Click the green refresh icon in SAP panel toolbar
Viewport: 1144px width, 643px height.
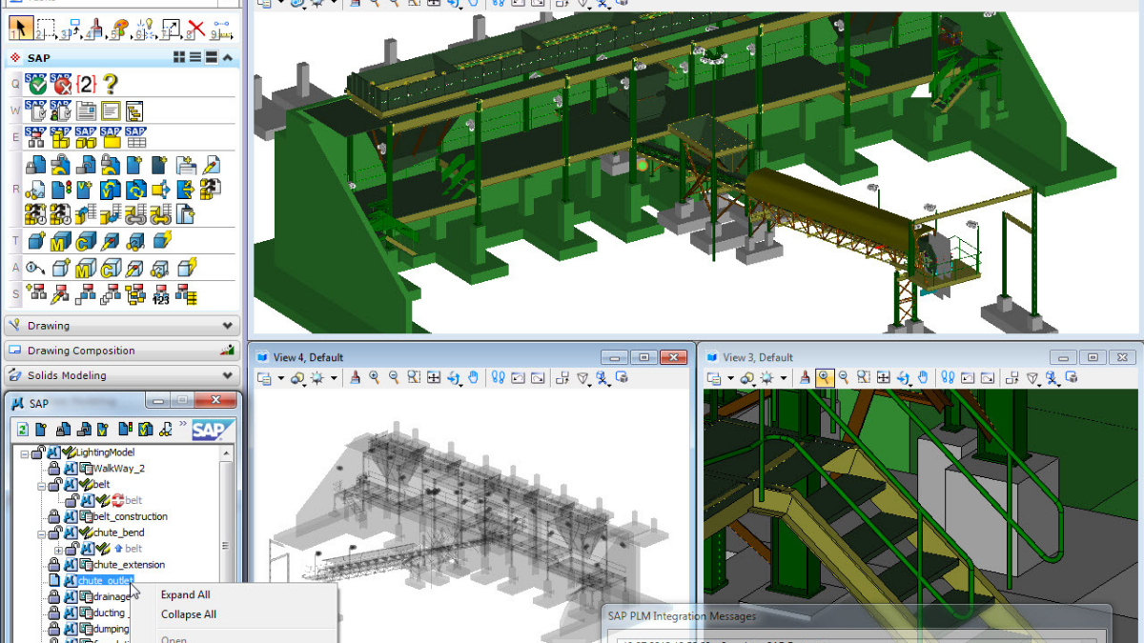23,430
